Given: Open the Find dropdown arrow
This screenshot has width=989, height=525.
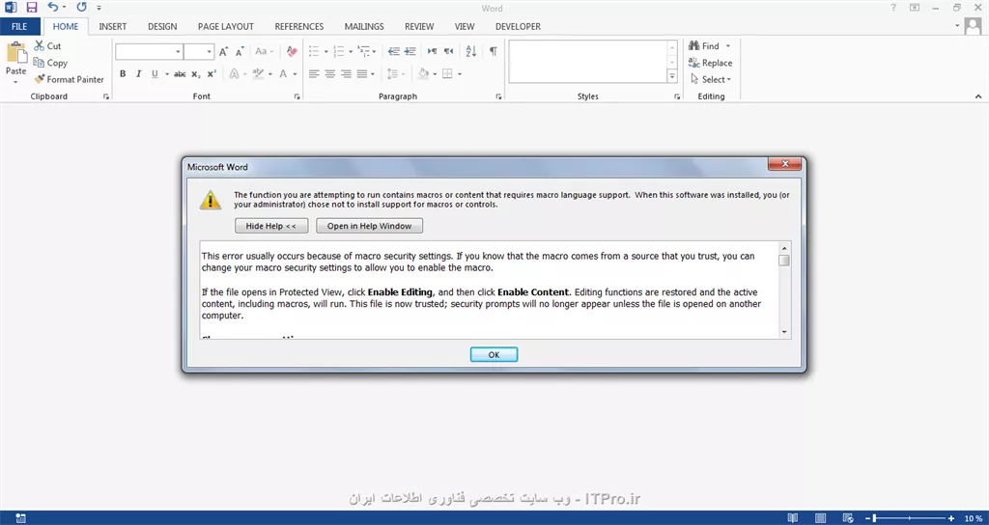Looking at the screenshot, I should tap(728, 46).
